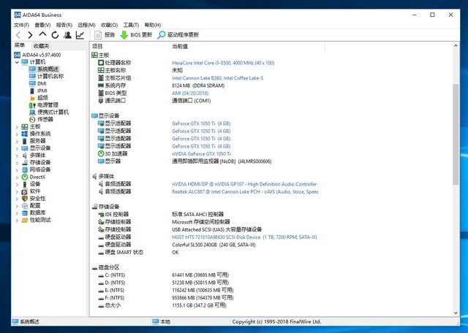The image size is (468, 333).
Task: Expand the 服务器 tree node
Action: [x=17, y=142]
